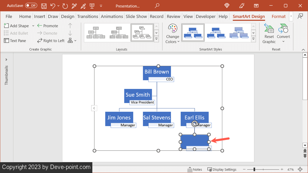
Task: Expand the Thumbnails pane
Action: [x=6, y=59]
